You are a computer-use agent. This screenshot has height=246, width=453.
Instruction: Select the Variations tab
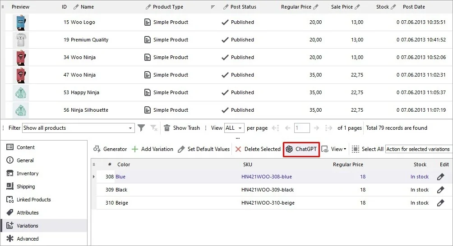click(x=44, y=226)
